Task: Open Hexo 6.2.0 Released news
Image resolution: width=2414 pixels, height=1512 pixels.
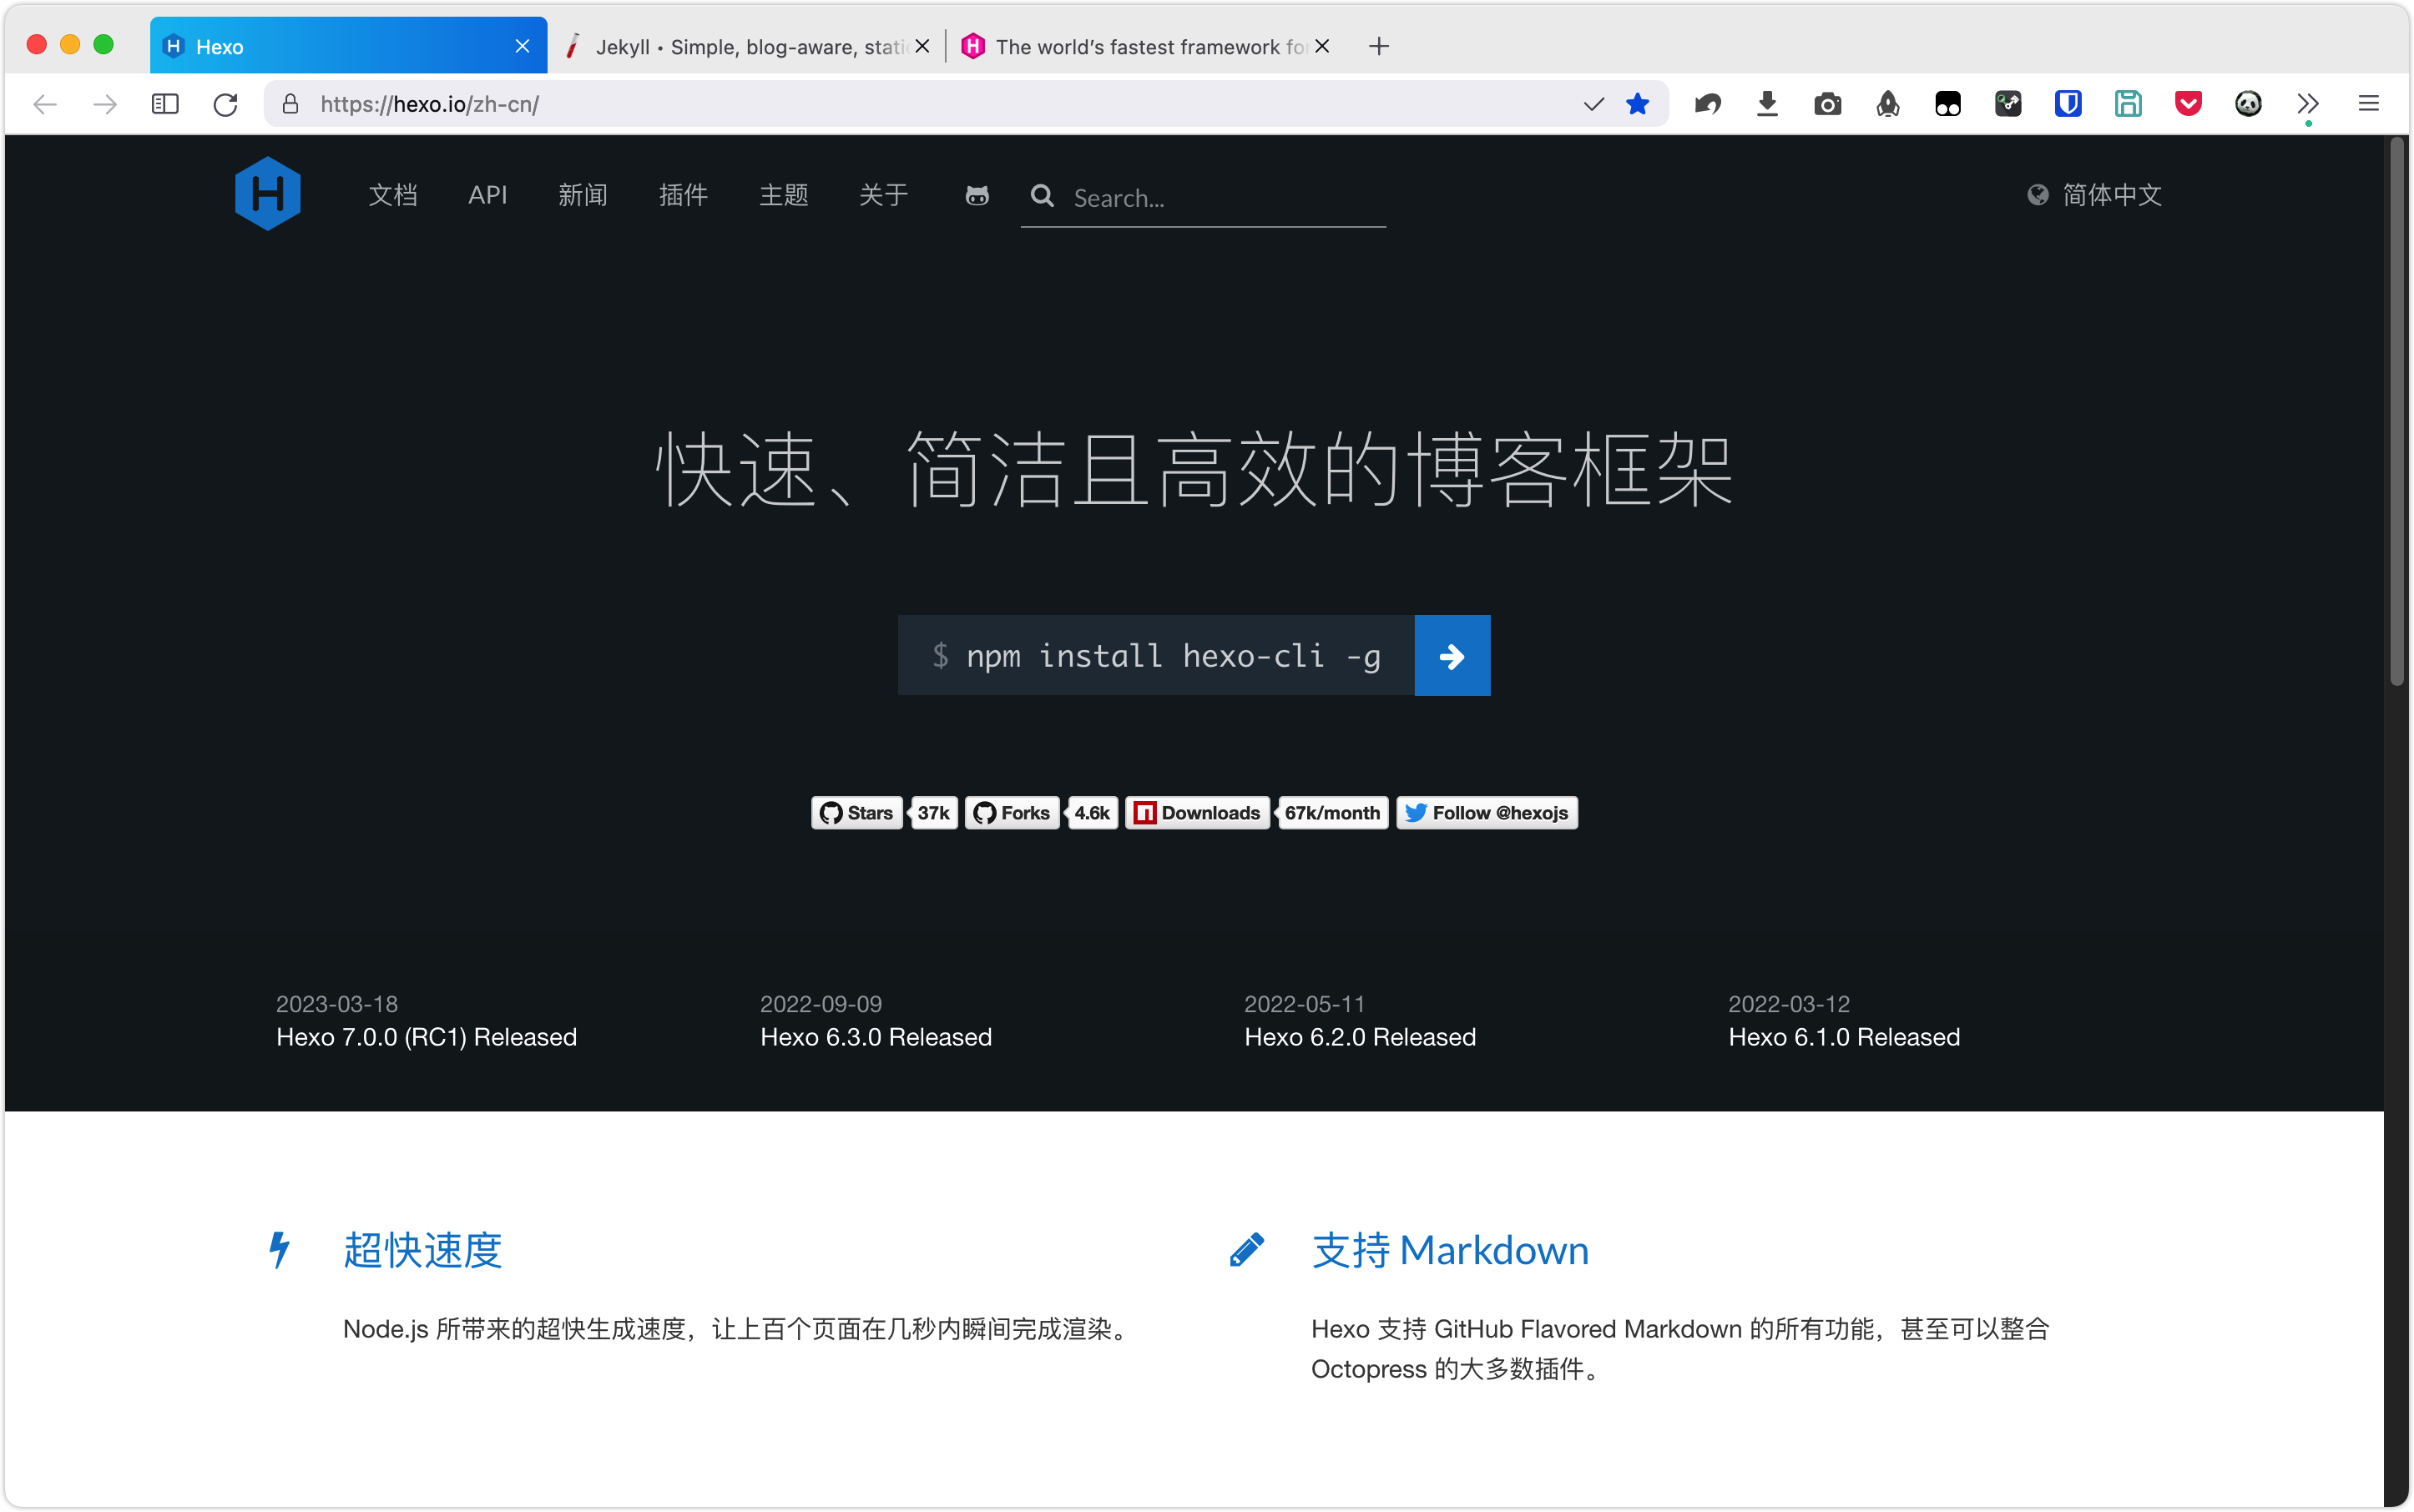Action: [1360, 1037]
